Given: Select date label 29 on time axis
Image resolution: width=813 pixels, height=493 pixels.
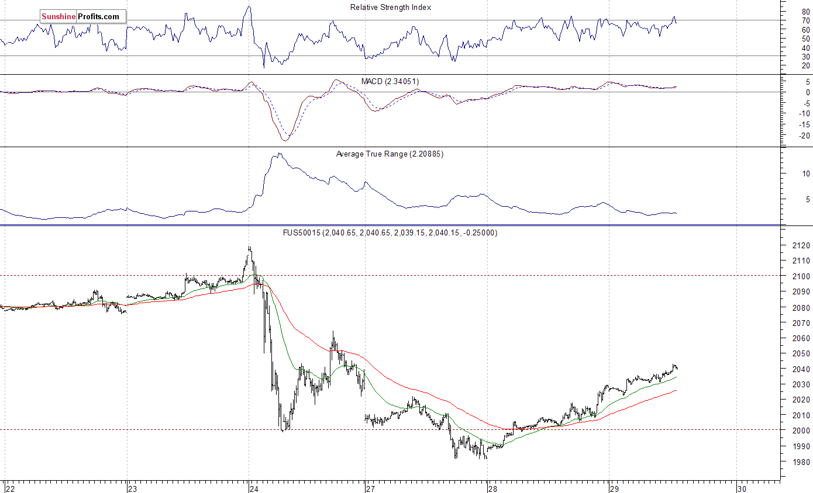Looking at the screenshot, I should point(614,488).
